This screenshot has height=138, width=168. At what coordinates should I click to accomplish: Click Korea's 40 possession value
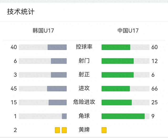pos(14,47)
